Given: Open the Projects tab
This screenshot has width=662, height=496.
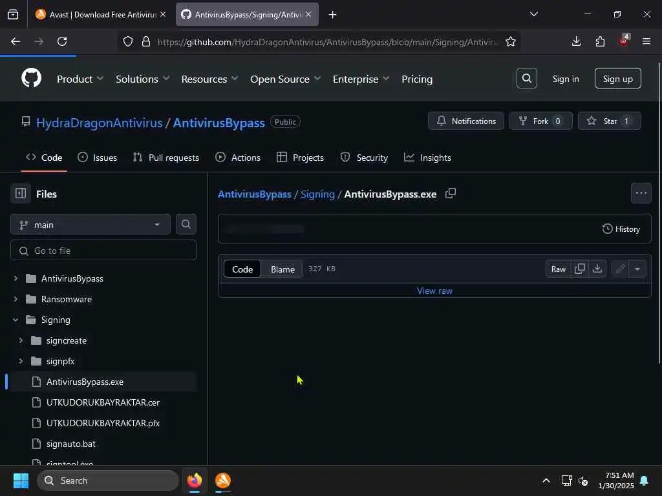Looking at the screenshot, I should [300, 158].
